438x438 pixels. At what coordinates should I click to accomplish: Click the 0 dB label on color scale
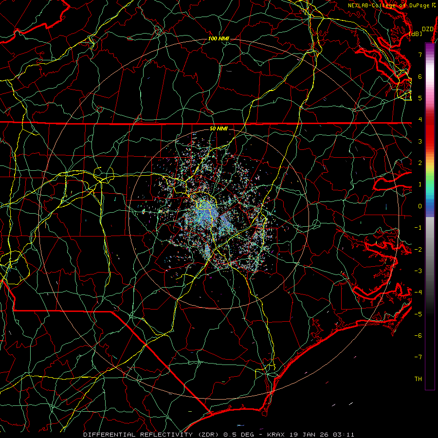click(x=420, y=206)
